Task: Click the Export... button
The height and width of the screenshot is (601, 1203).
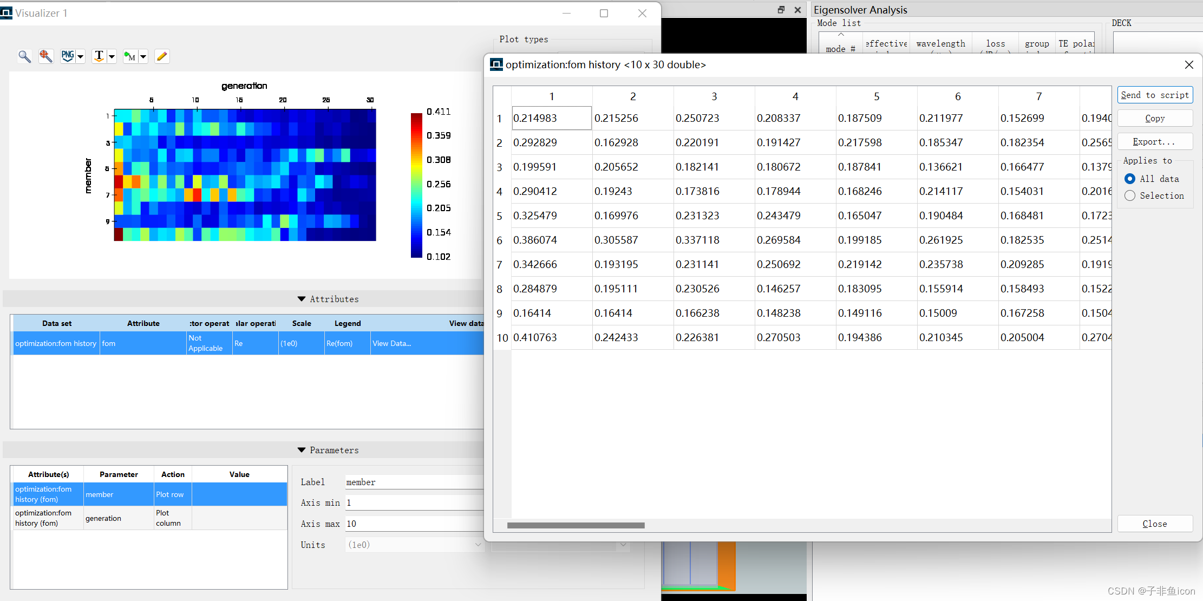Action: [1154, 142]
